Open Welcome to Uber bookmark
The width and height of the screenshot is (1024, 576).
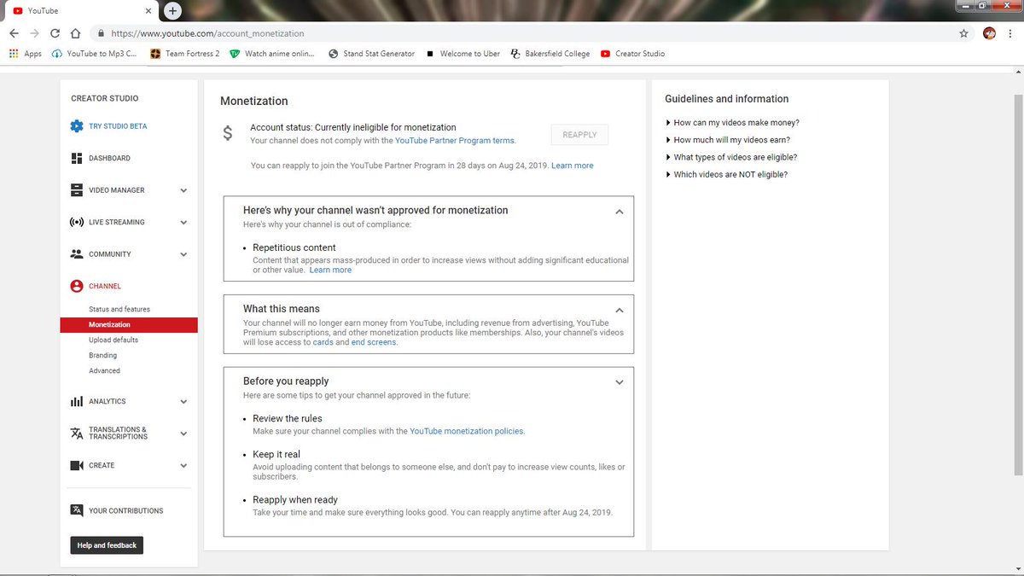point(463,54)
